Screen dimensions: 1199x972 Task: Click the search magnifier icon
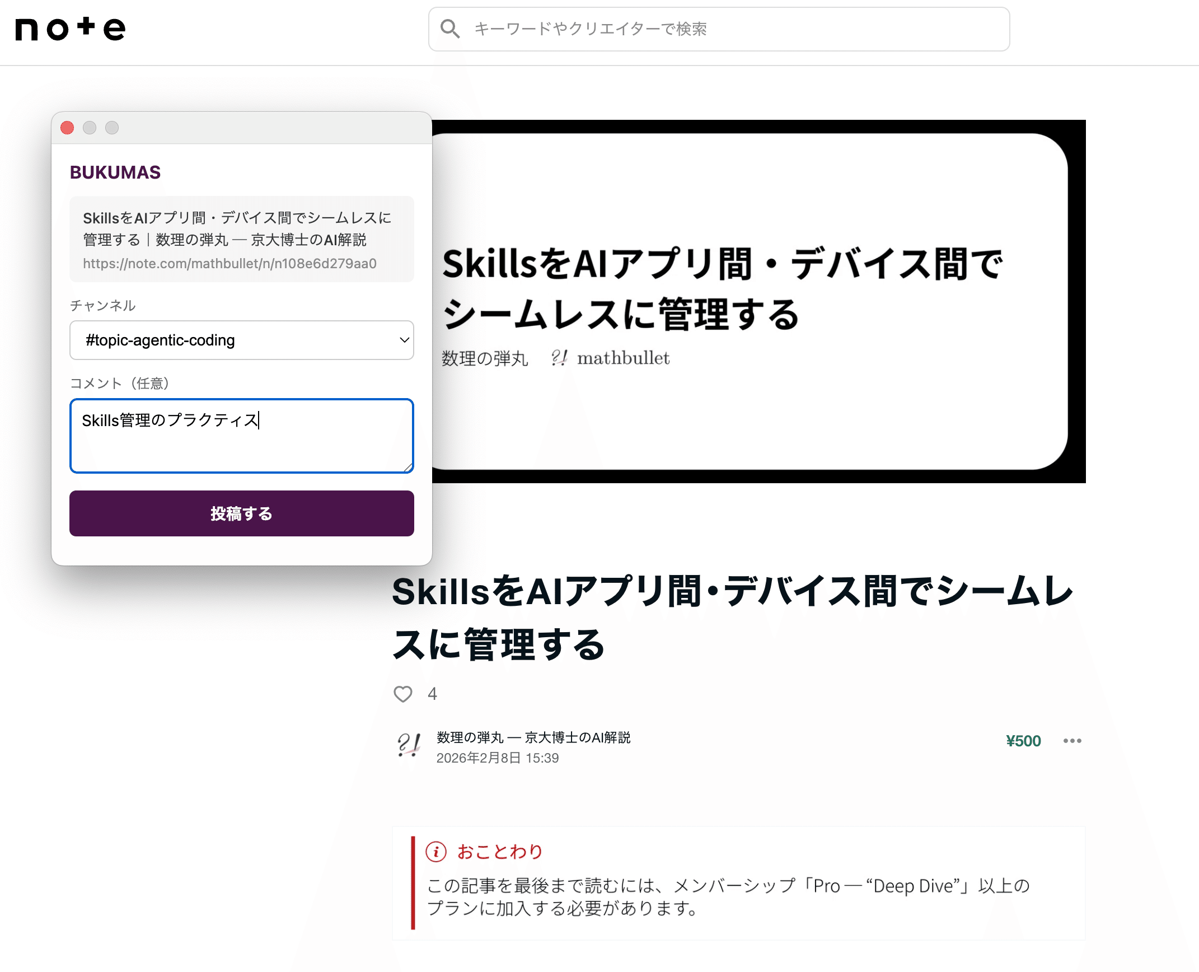(x=449, y=29)
